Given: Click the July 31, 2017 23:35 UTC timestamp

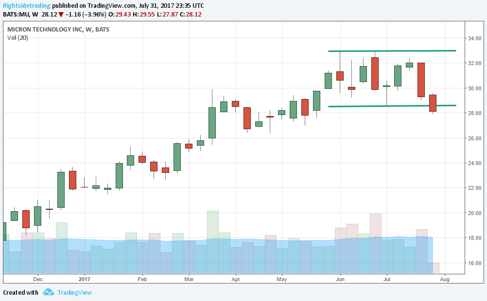Looking at the screenshot, I should click(x=171, y=6).
